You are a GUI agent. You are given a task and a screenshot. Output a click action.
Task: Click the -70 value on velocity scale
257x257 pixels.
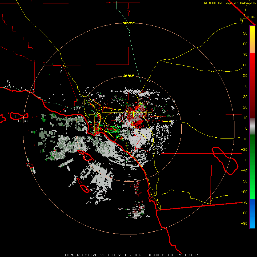pos(244,202)
